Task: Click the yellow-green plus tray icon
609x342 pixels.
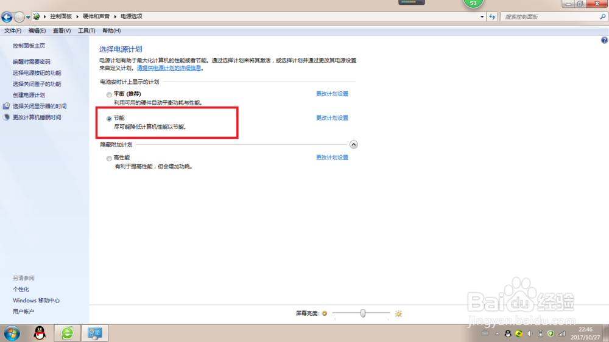Action: [519, 333]
